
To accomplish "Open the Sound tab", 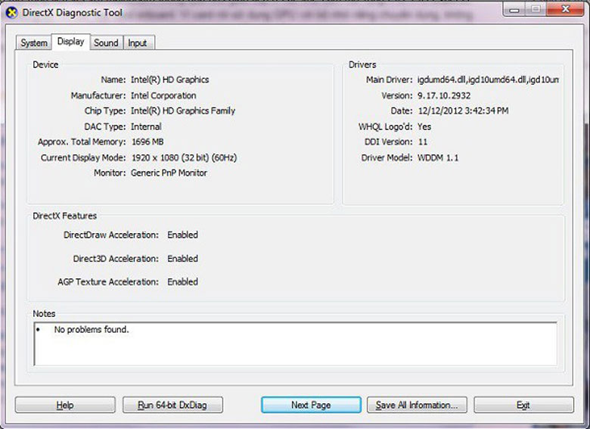I will 106,43.
